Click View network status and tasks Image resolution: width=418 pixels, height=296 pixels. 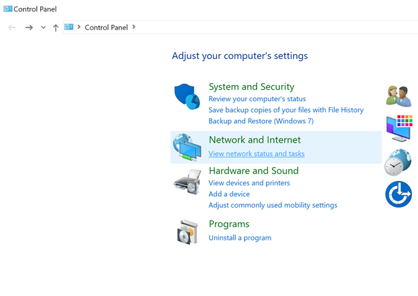[257, 154]
